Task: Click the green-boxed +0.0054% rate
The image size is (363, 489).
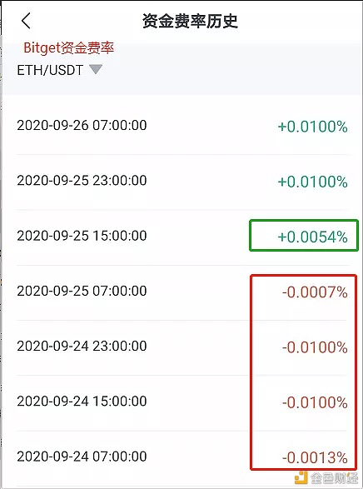Action: click(x=312, y=237)
